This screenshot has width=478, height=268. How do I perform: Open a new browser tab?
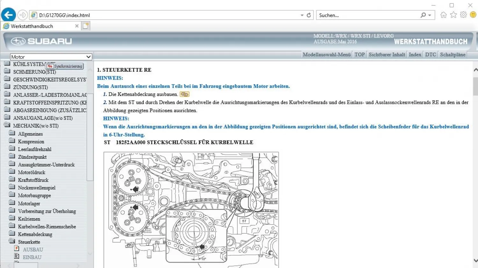click(85, 26)
